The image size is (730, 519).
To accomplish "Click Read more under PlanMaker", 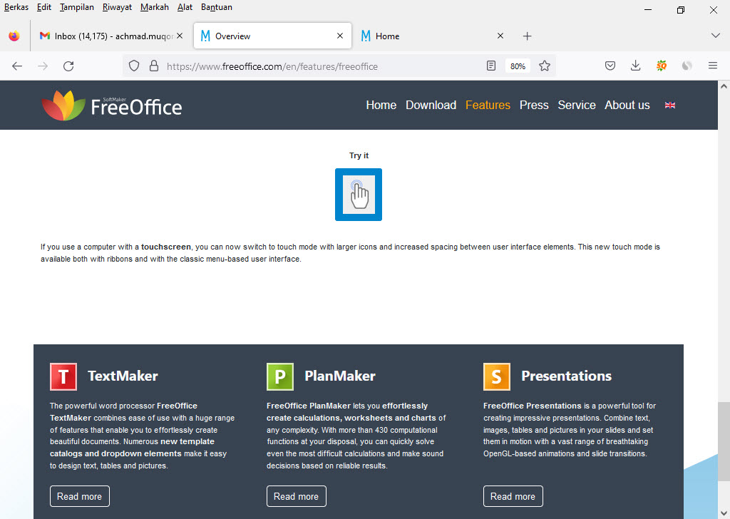I will pos(296,496).
